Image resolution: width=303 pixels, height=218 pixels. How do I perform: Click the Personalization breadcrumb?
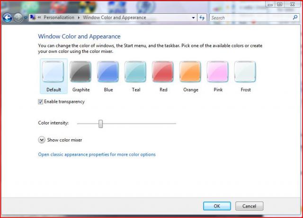59,17
